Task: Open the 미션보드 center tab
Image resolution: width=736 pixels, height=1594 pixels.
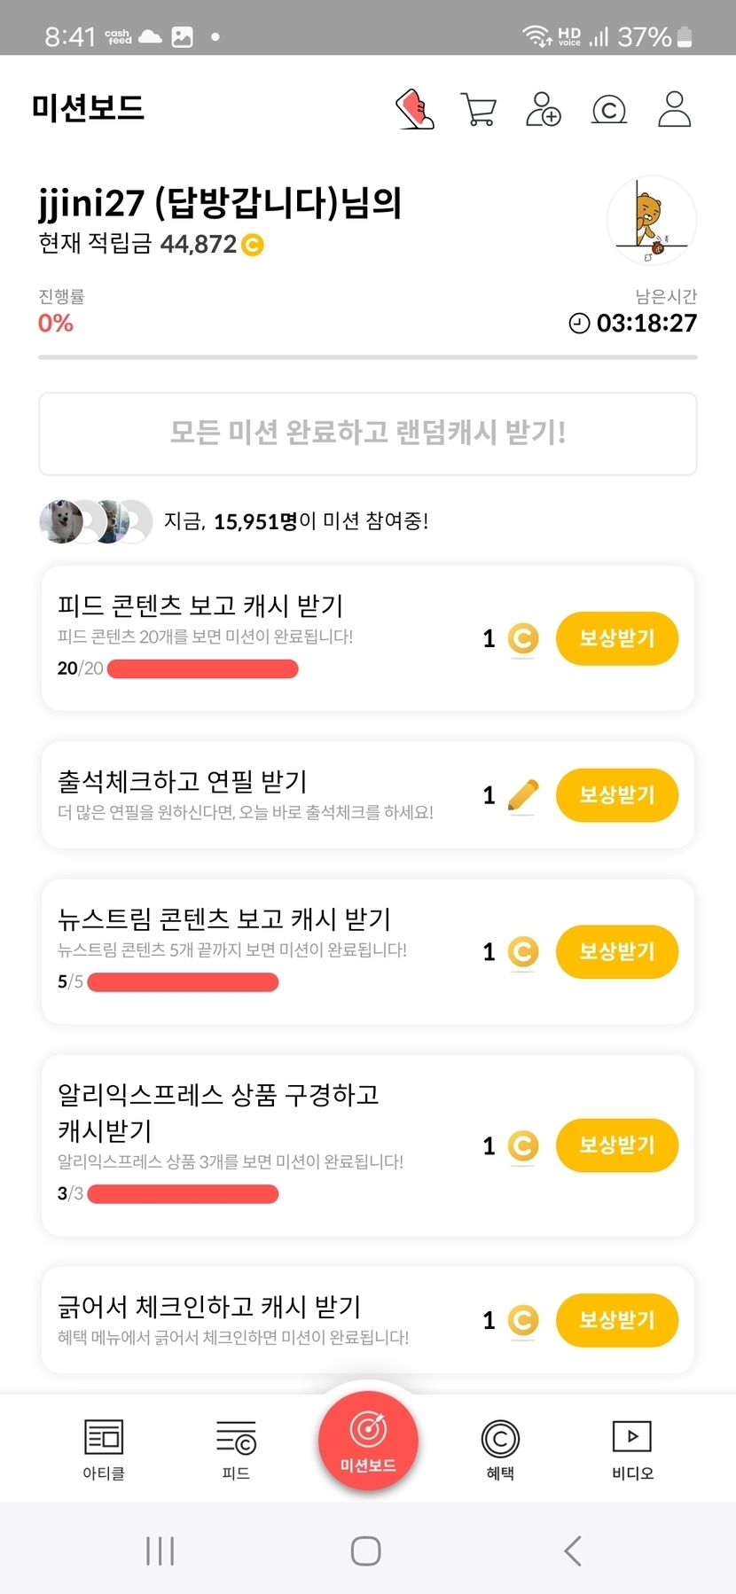Action: pyautogui.click(x=368, y=1440)
